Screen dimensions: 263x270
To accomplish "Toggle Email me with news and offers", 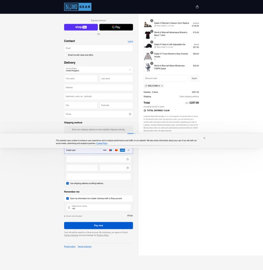I will [x=65, y=55].
